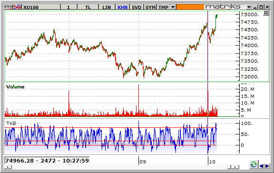Click the 09 date marker on the time axis
The width and height of the screenshot is (274, 173).
[x=143, y=162]
